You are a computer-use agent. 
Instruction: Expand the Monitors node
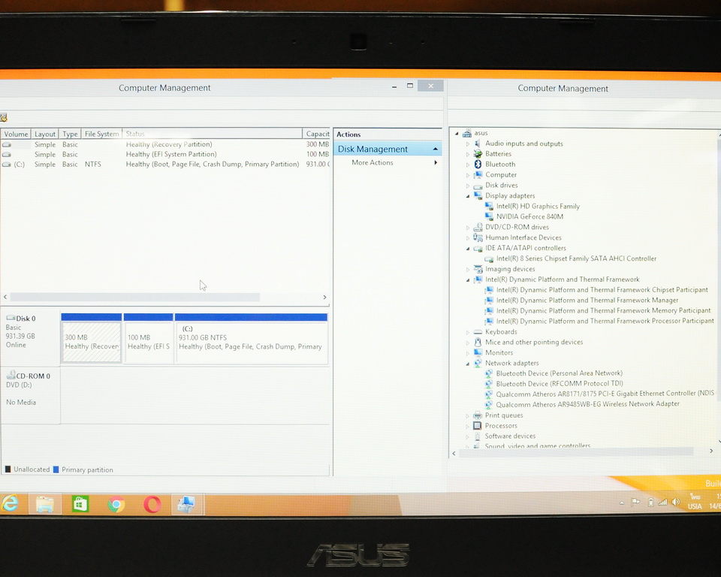pos(468,353)
